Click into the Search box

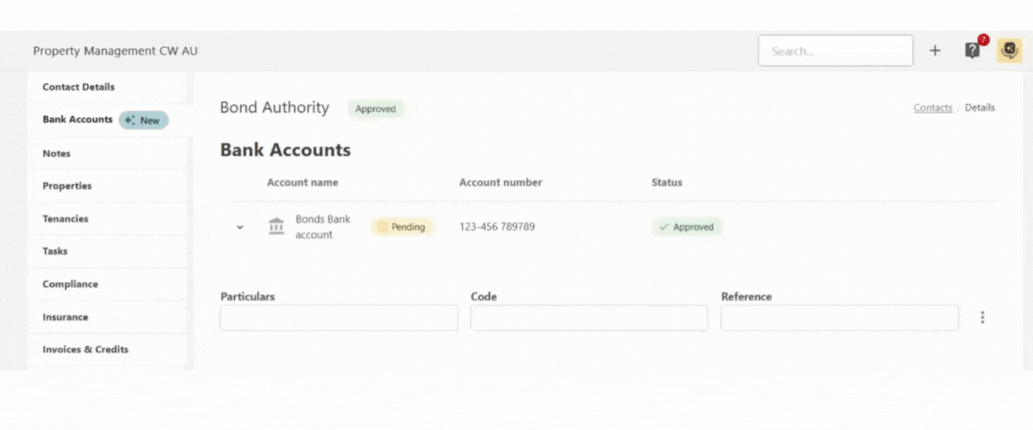coord(835,51)
